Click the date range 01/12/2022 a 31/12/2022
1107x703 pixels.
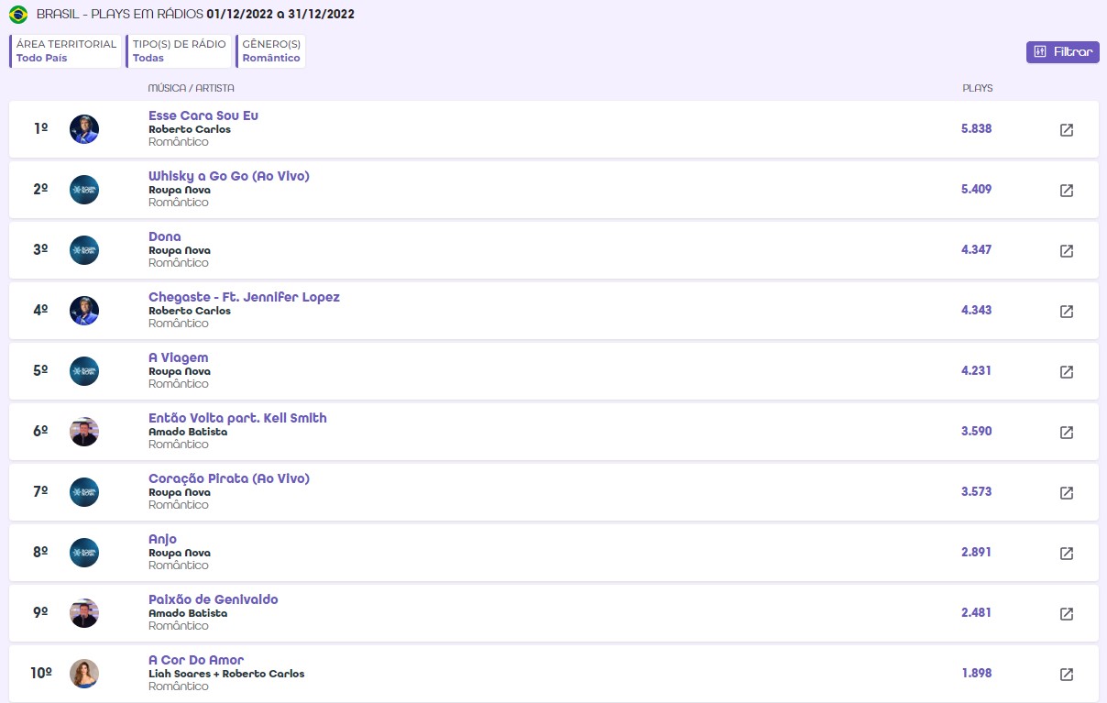point(280,15)
